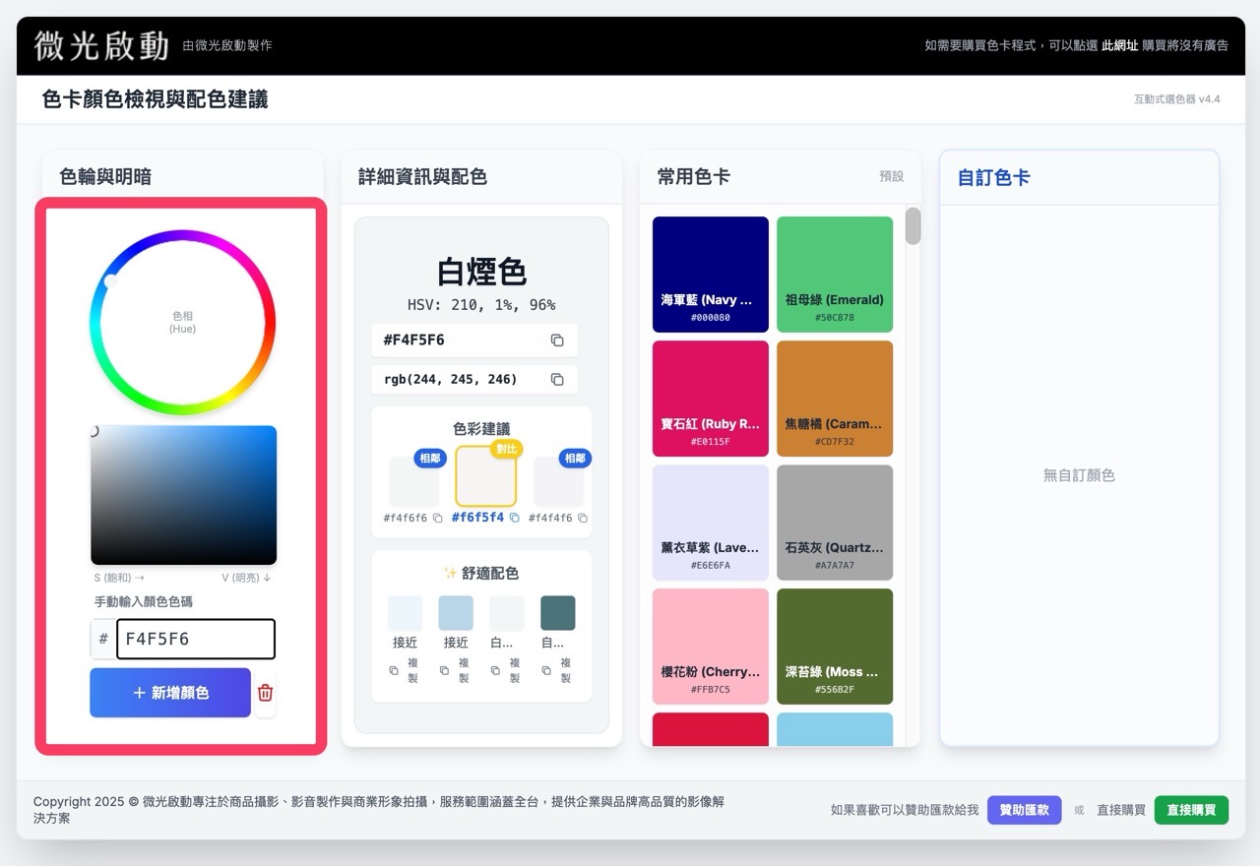Copy the HEX code #F4F5F6

(x=557, y=340)
